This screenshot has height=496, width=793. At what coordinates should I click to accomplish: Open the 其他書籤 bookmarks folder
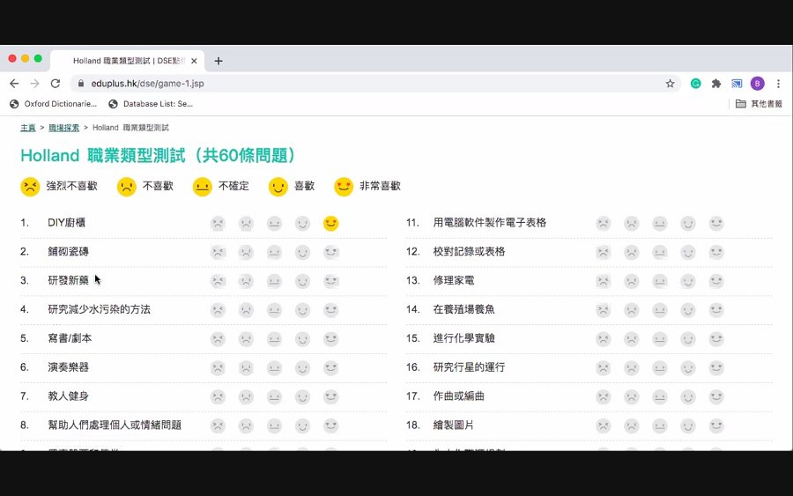tap(759, 104)
